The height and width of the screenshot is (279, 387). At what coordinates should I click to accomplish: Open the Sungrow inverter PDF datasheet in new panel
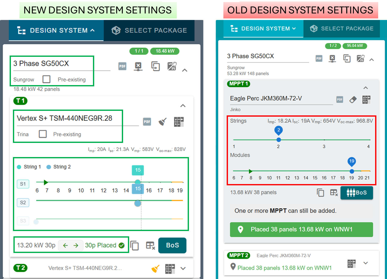(x=122, y=66)
